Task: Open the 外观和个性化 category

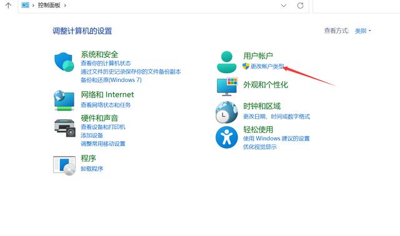Action: (x=266, y=85)
